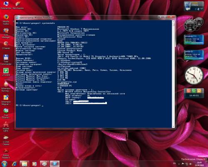Click the PowerShell window title bar icon
The image size is (208, 167).
point(17,18)
